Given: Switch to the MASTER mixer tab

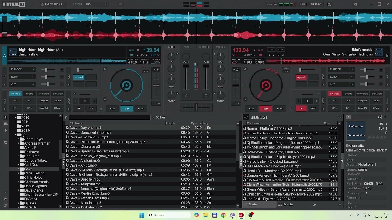Looking at the screenshot, I should (x=221, y=47).
